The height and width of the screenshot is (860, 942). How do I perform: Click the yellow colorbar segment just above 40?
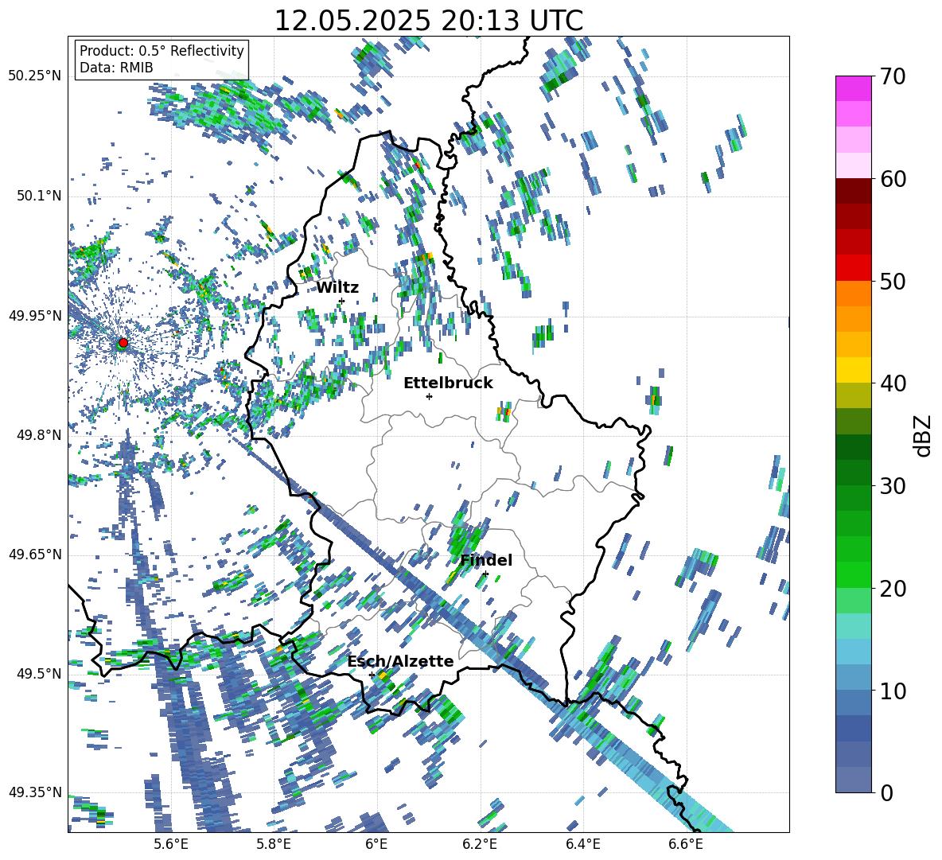pyautogui.click(x=853, y=370)
